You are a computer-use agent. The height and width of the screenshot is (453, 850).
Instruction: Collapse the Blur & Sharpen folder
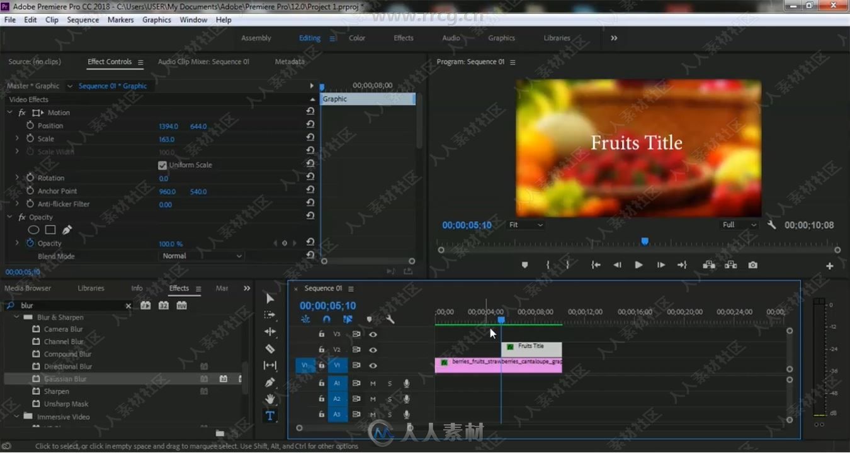point(17,317)
